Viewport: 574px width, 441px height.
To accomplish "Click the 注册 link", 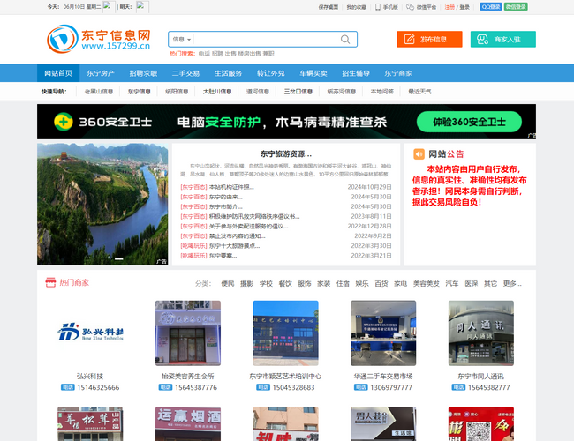I will pos(449,7).
